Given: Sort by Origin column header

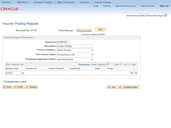Looking at the screenshot, I should point(110,69).
